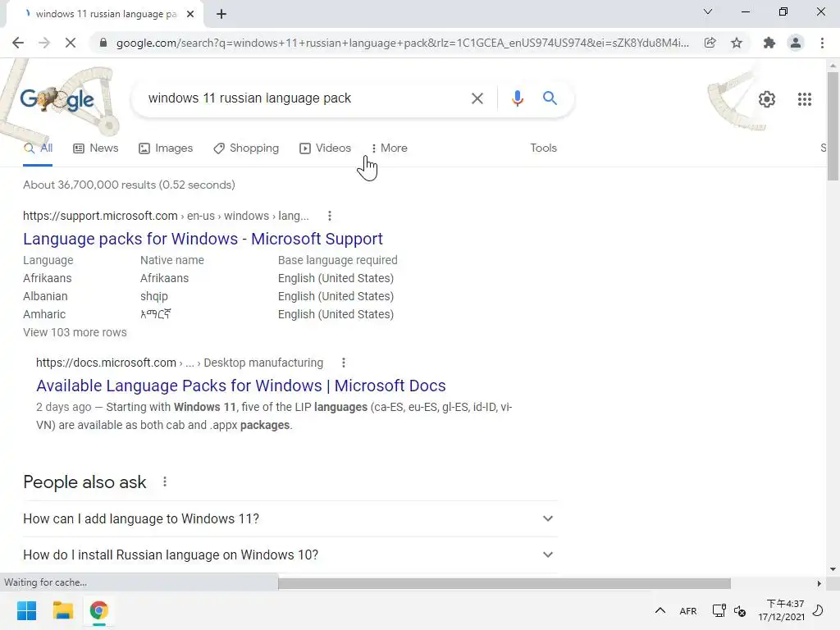Click the shqip native name
The width and height of the screenshot is (840, 630).
[x=153, y=296]
